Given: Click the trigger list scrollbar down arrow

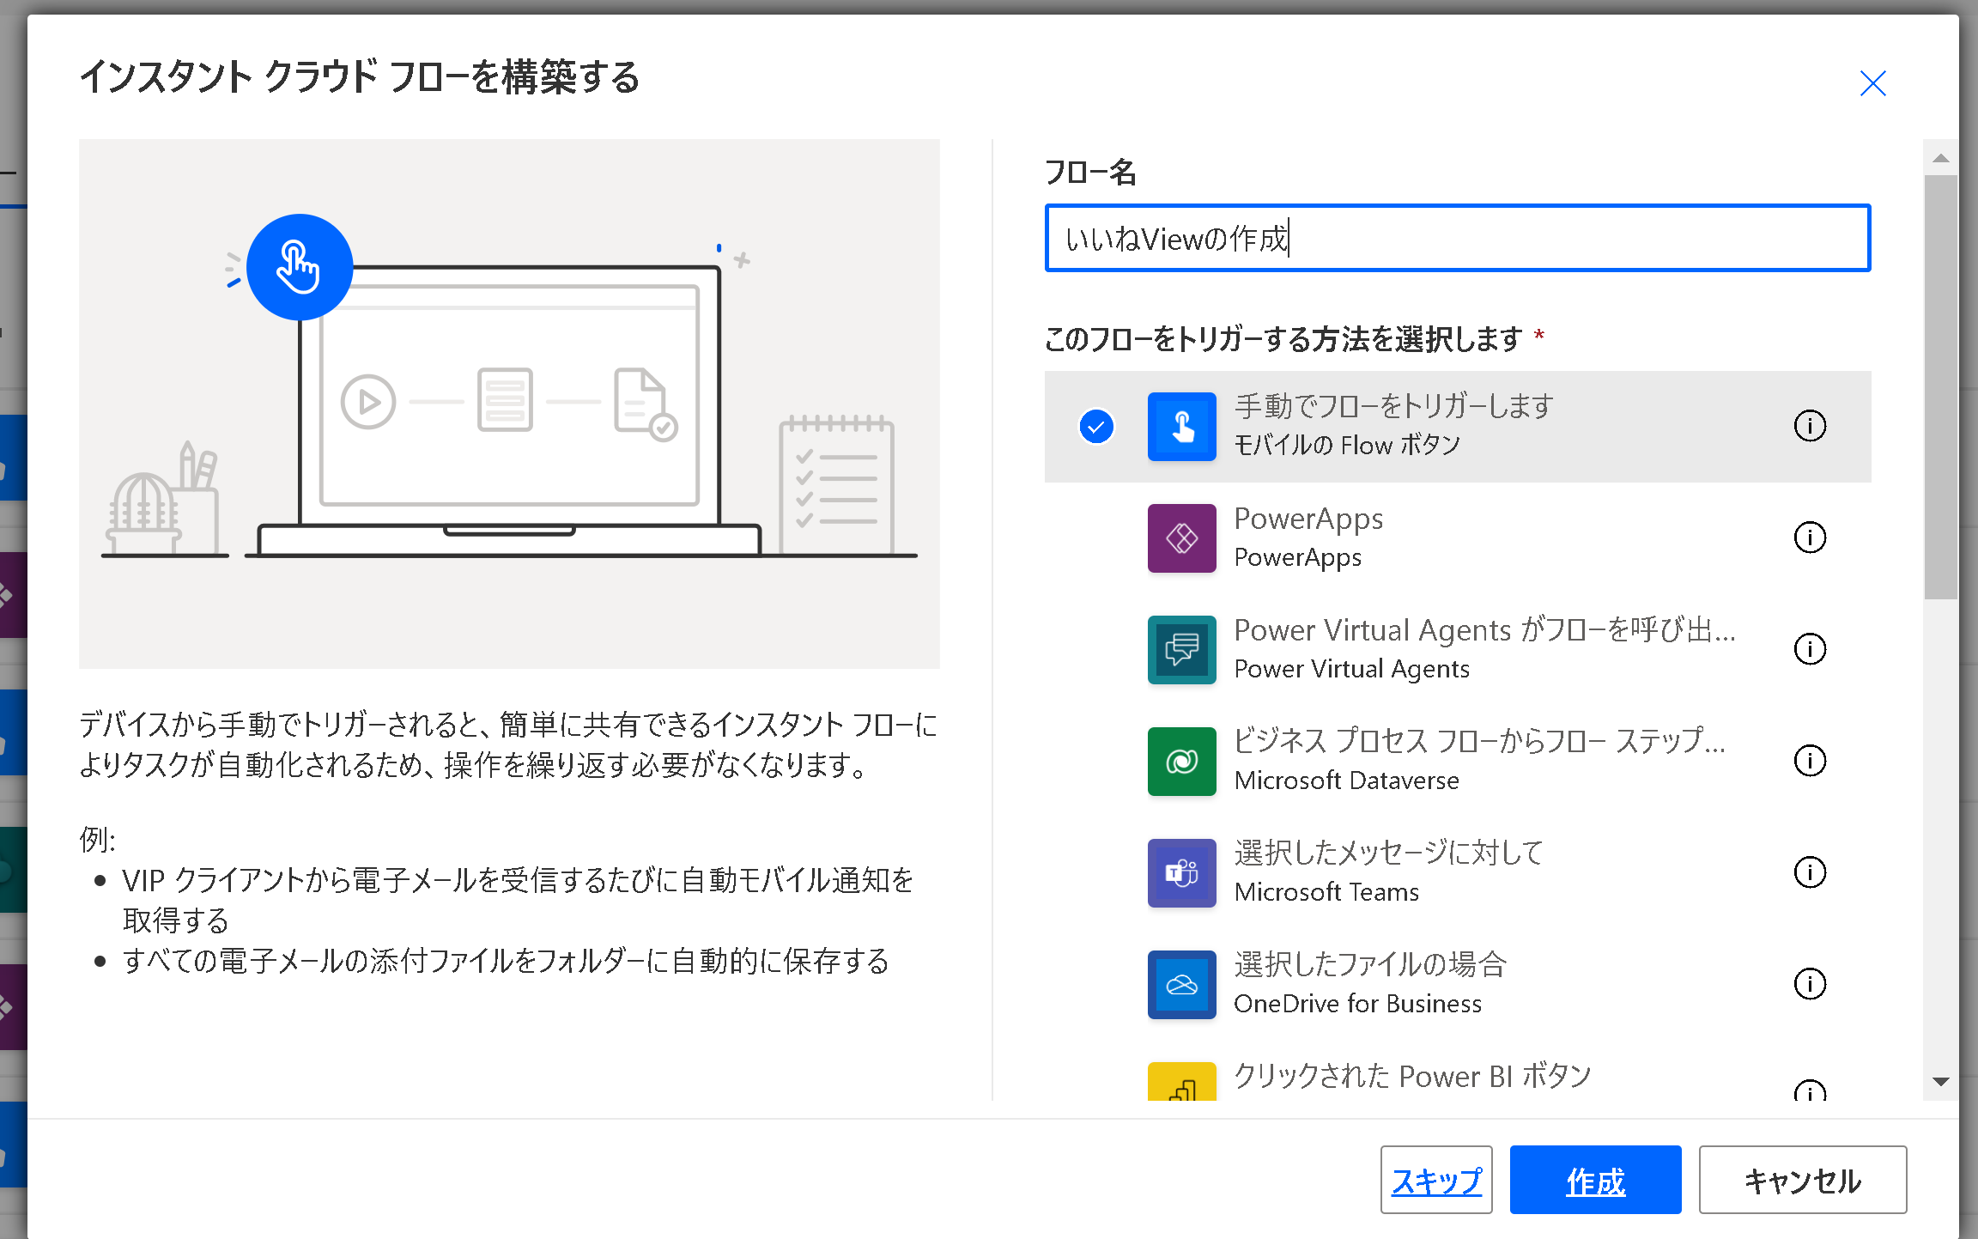Looking at the screenshot, I should (x=1940, y=1082).
